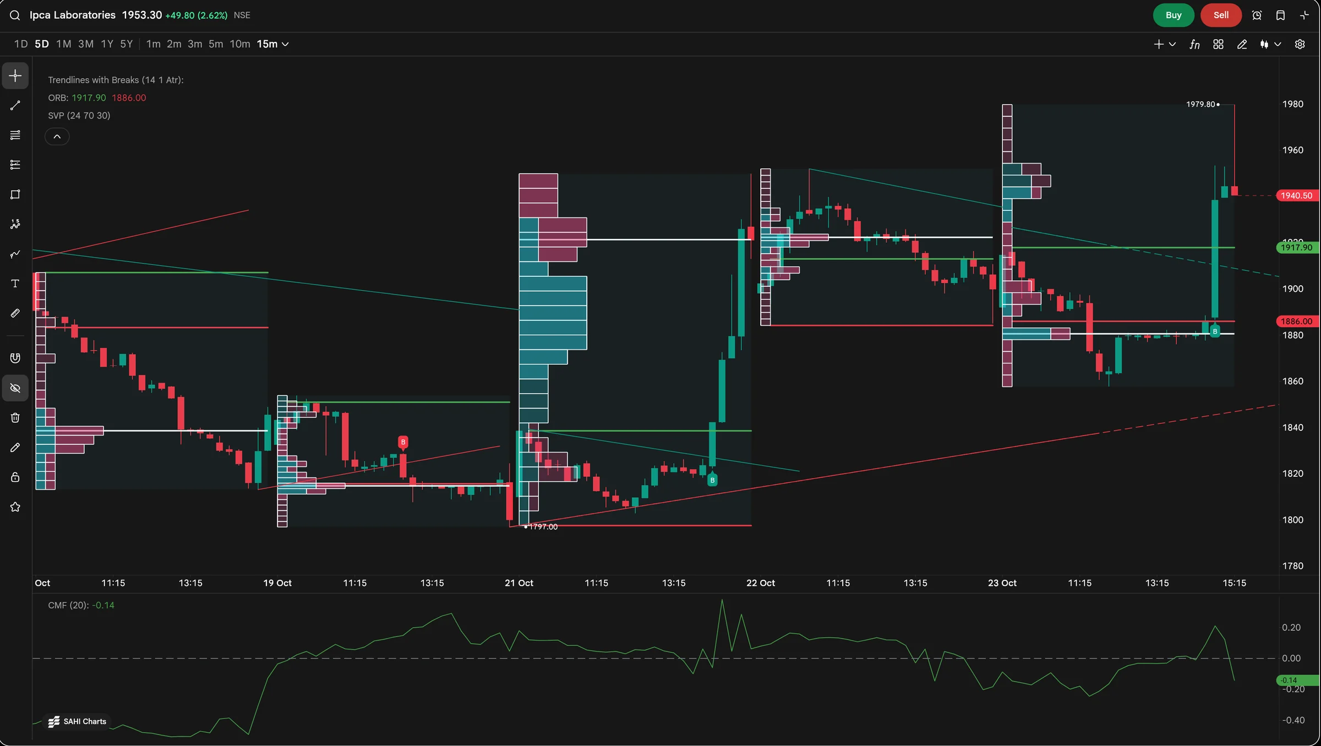The width and height of the screenshot is (1321, 746).
Task: Select the 5Y range
Action: (127, 44)
